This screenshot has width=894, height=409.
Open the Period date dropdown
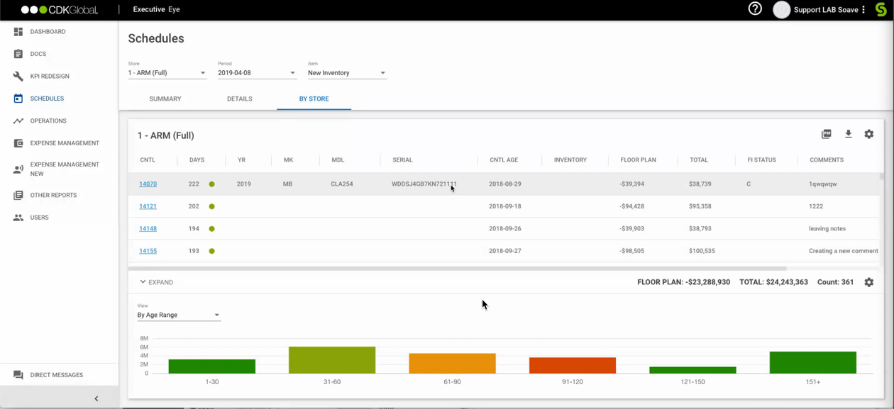pos(256,73)
